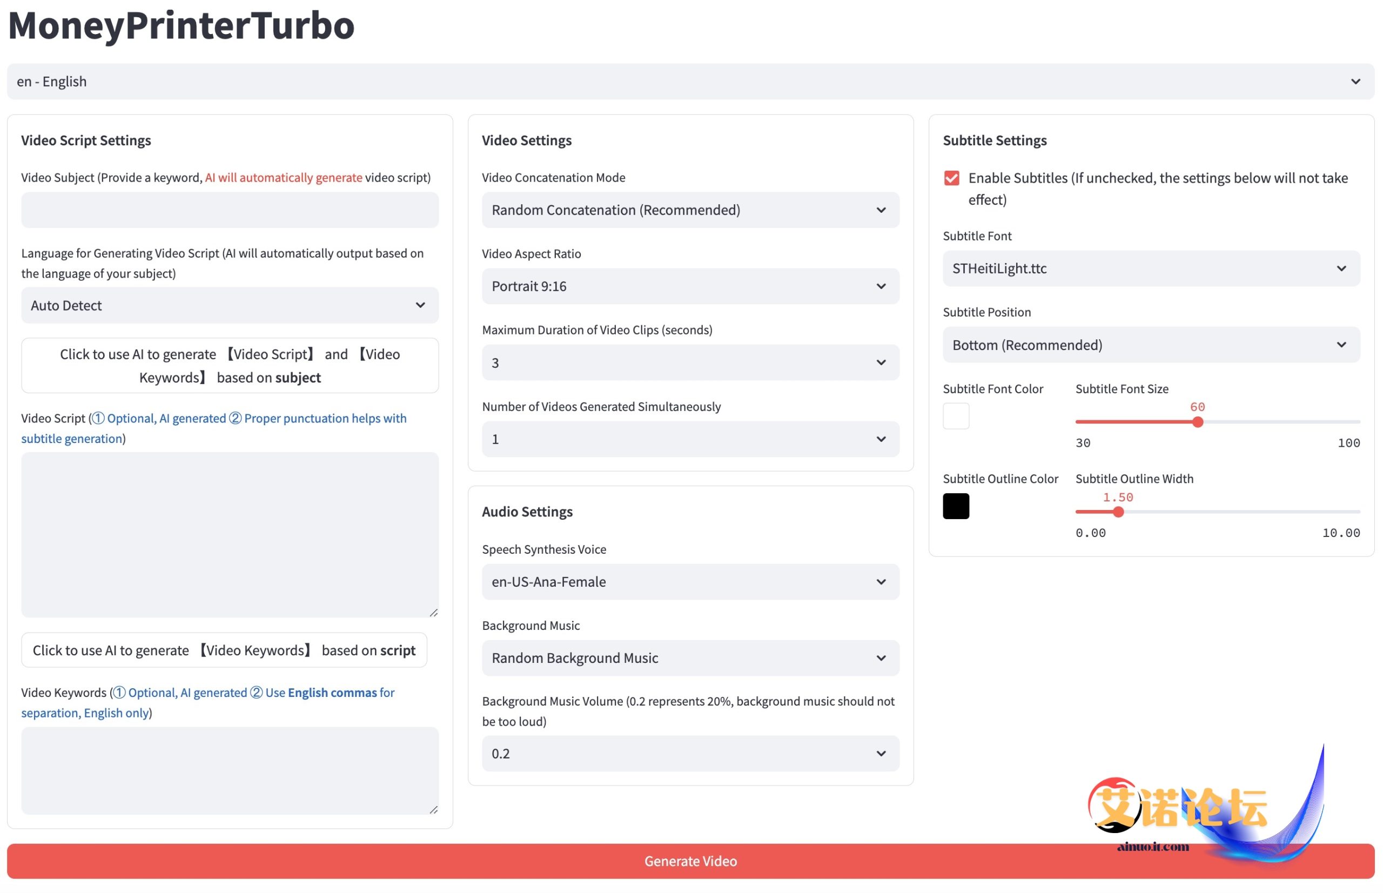Click the chevron on Random Concatenation field
Screen dimensions: 1383x893
tap(882, 210)
